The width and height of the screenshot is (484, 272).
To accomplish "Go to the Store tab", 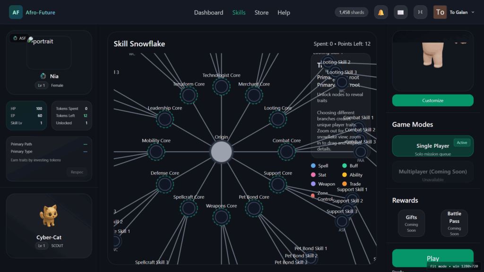I will tap(261, 12).
